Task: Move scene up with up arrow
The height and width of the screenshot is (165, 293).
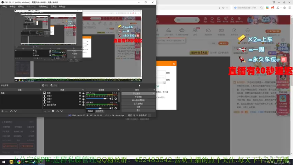Action: (x=11, y=111)
